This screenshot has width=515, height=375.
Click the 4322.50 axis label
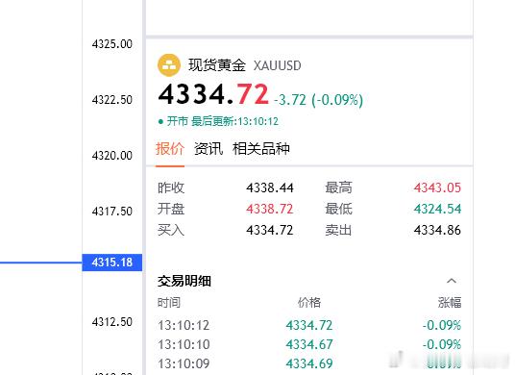click(112, 100)
